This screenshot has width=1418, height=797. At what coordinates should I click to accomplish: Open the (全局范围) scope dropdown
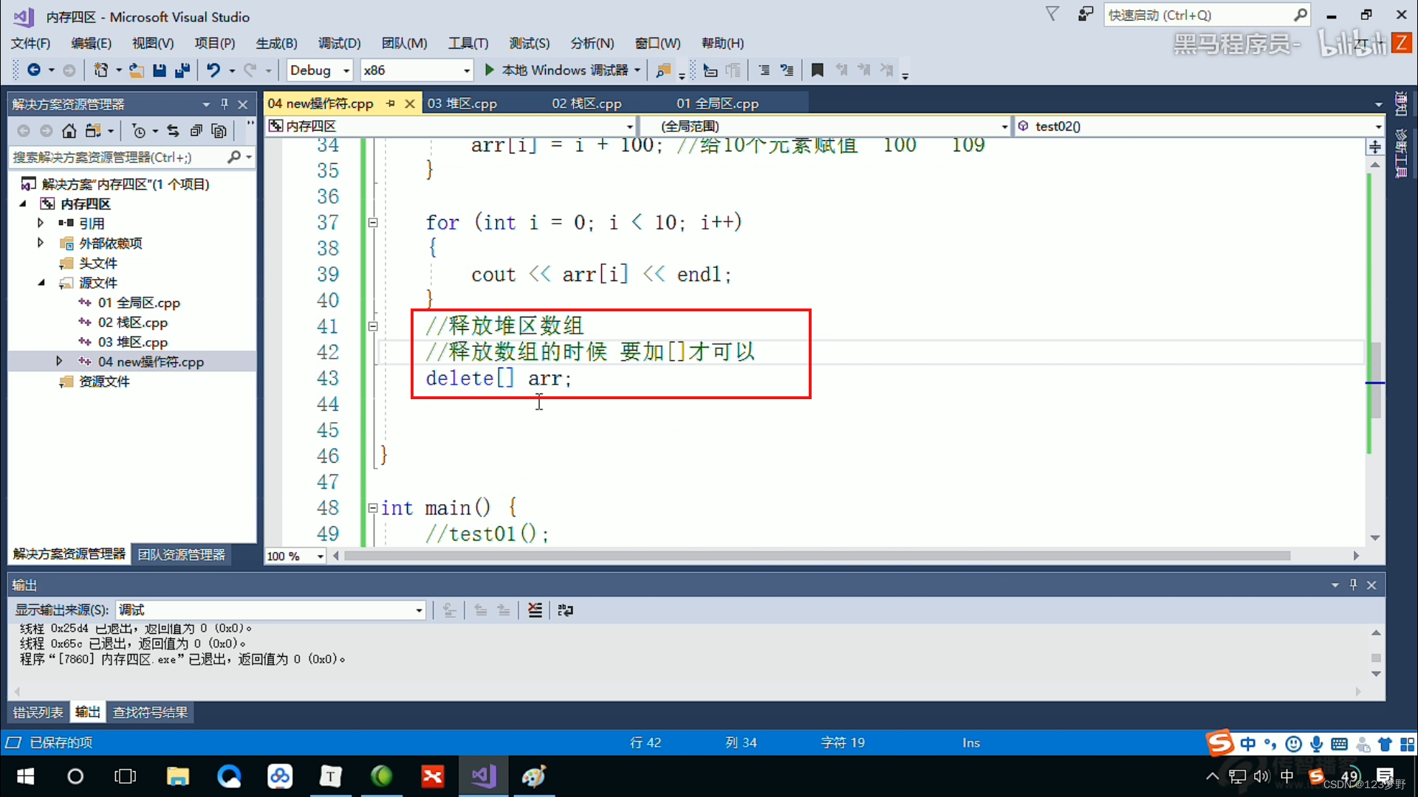coord(1004,126)
